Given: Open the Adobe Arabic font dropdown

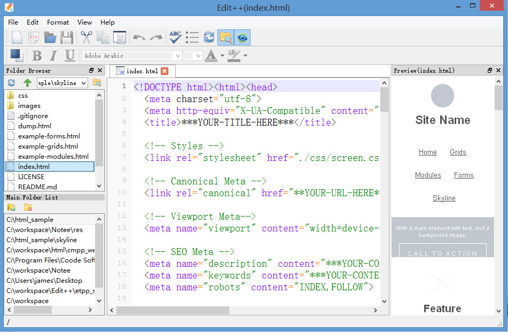Looking at the screenshot, I should click(177, 56).
